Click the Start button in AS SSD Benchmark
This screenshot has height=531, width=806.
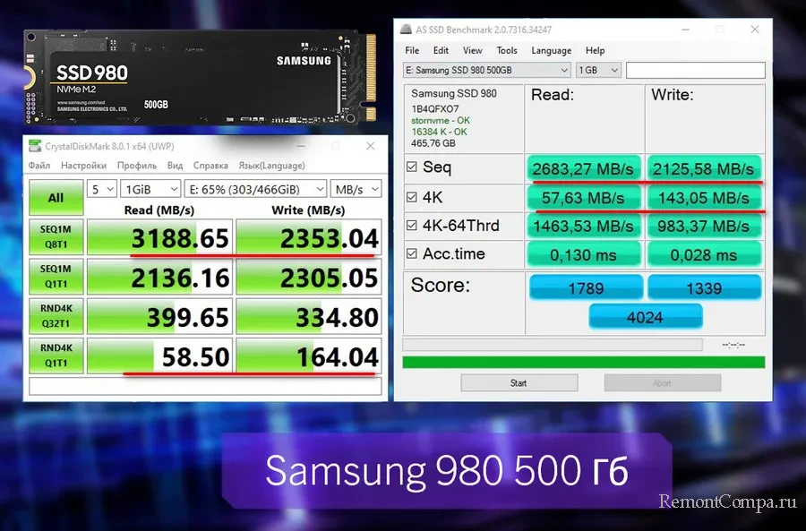pyautogui.click(x=519, y=383)
